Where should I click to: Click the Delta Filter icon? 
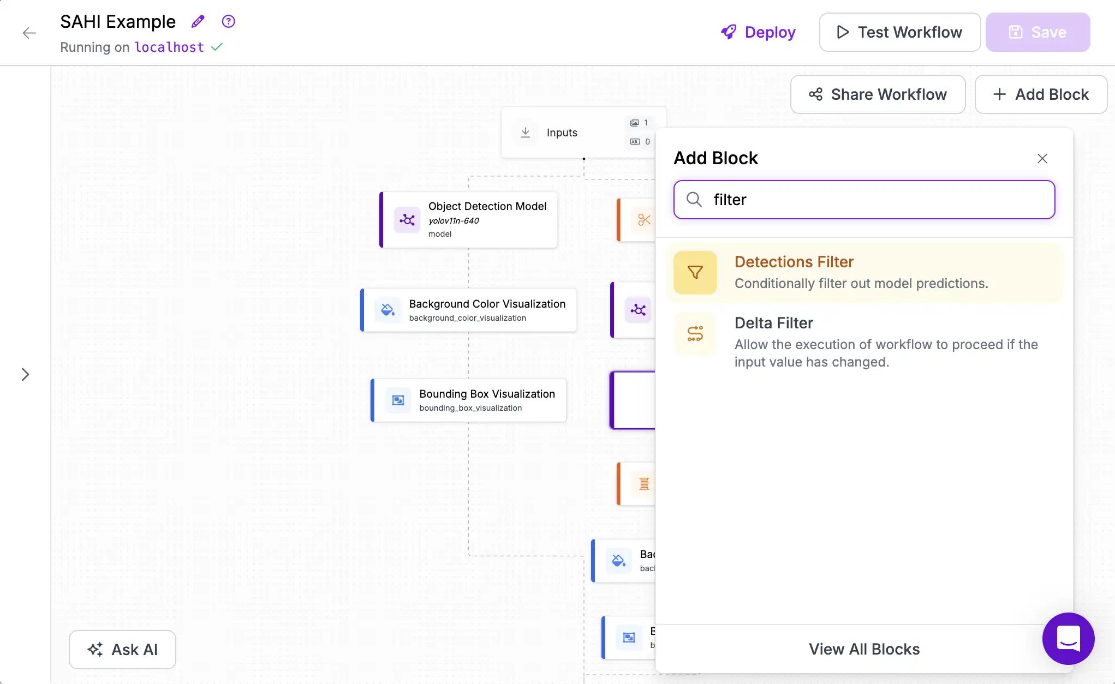click(x=695, y=333)
